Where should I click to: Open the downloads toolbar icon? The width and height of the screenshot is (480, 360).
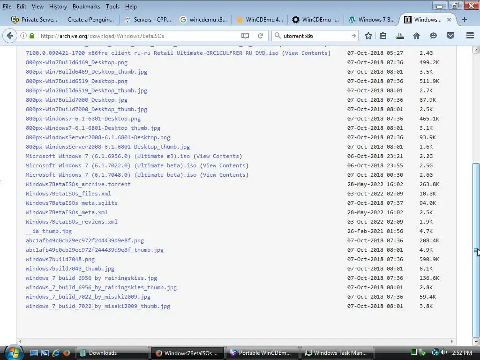399,36
